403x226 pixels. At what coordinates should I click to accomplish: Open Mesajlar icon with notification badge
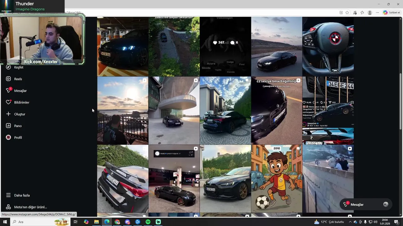(9, 90)
